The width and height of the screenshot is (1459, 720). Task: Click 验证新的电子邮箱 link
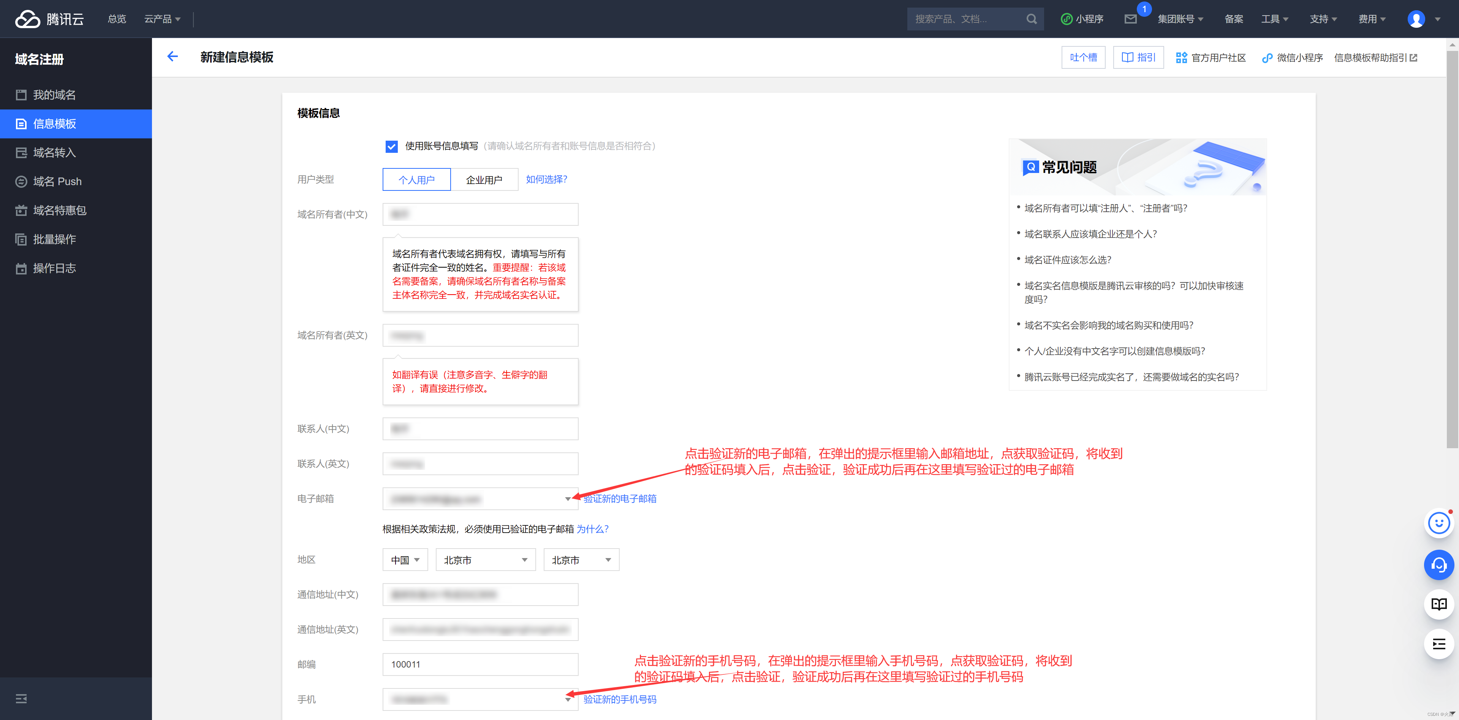coord(620,498)
